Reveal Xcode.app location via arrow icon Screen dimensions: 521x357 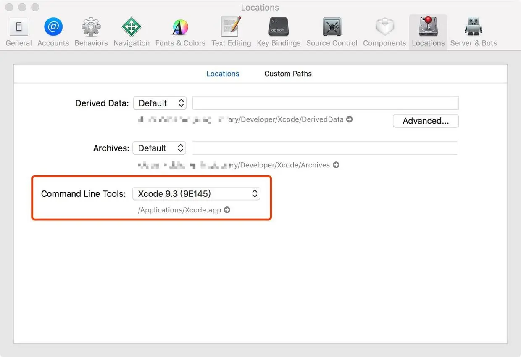[227, 210]
